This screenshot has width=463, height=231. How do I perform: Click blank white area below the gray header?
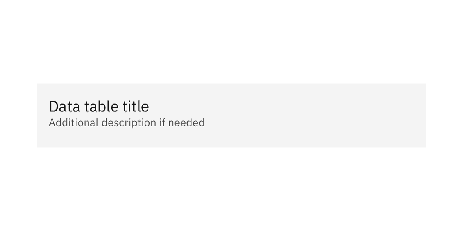[x=231, y=188]
